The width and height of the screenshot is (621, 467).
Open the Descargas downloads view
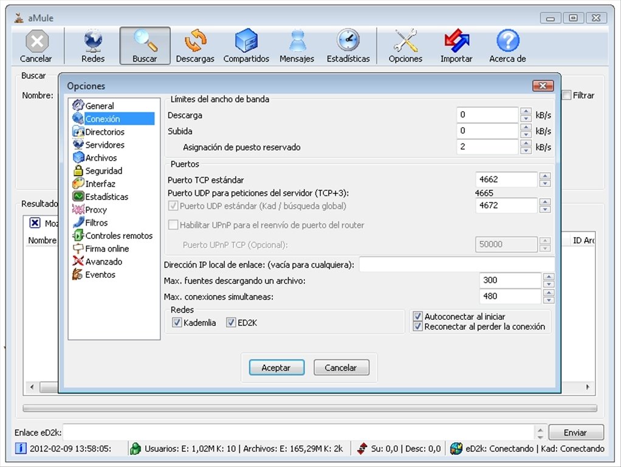(195, 46)
